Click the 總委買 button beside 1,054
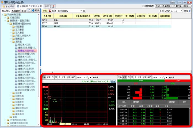This screenshot has height=128, width=193. [136, 102]
